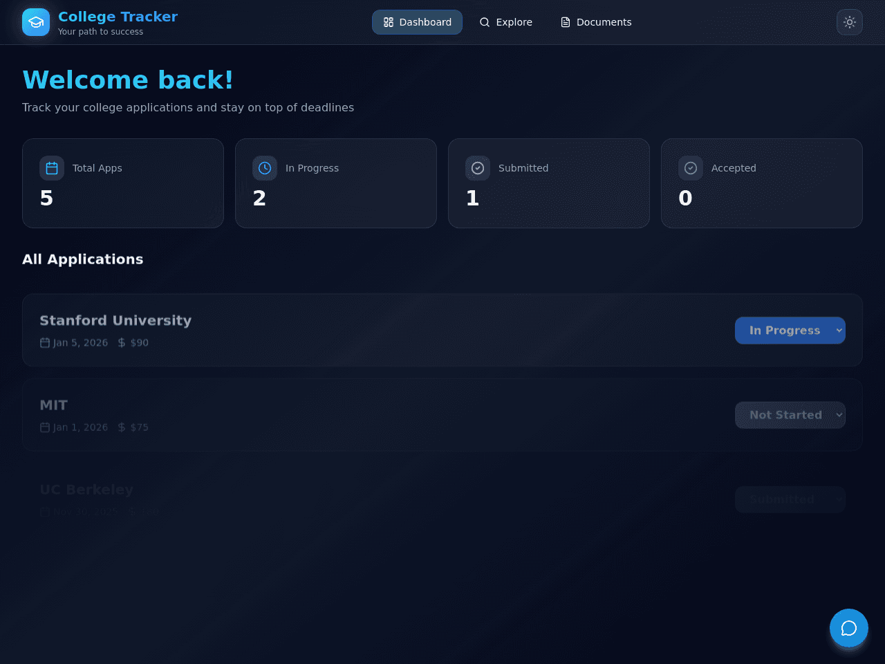Viewport: 885px width, 664px height.
Task: Click the 'Welcome back!' heading
Action: pos(128,80)
